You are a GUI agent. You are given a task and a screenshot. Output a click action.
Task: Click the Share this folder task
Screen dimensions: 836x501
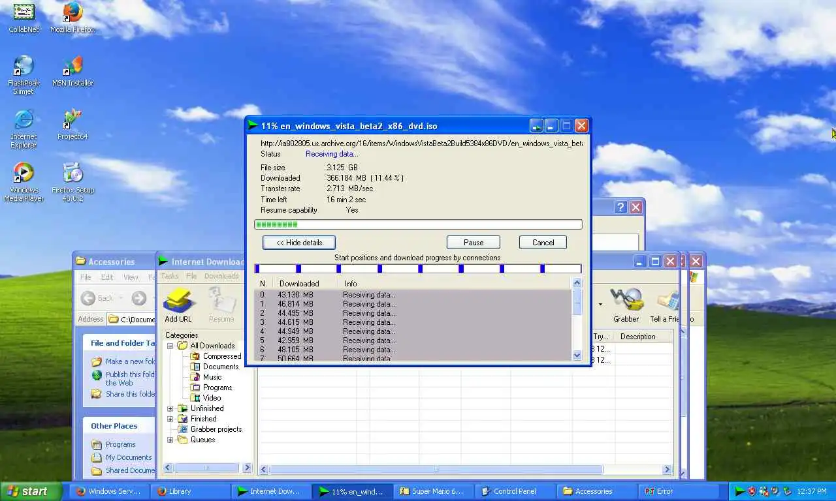point(123,394)
